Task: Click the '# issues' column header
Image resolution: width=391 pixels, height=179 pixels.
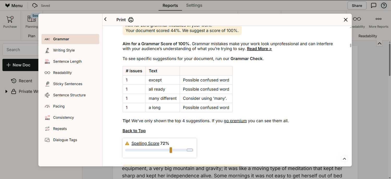Action: point(134,71)
